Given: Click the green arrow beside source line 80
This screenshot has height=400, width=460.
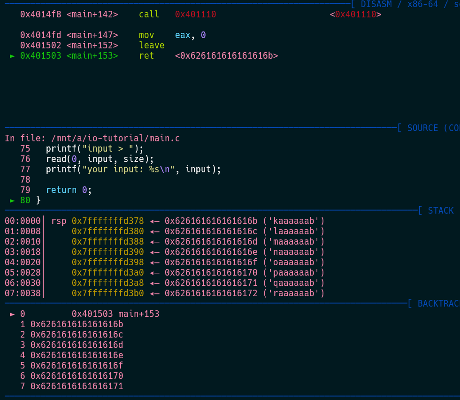Looking at the screenshot, I should point(12,200).
